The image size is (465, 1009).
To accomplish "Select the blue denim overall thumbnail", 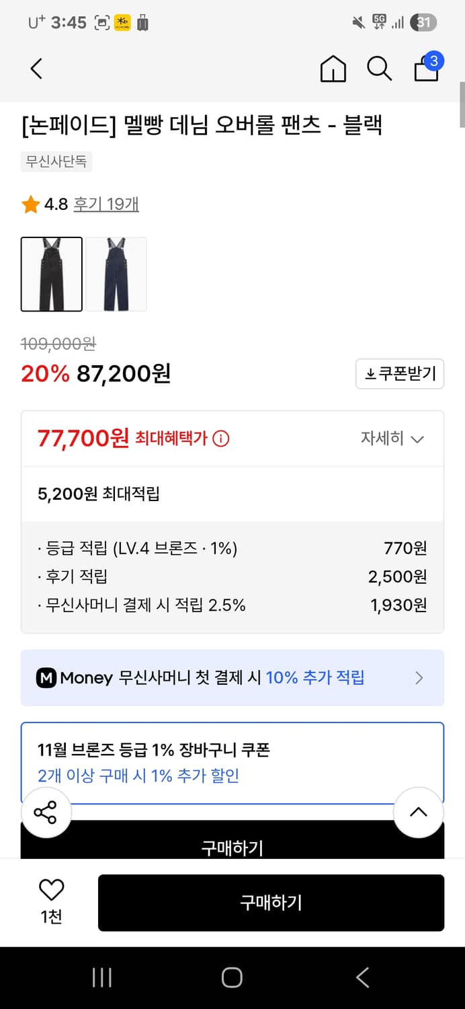I will [x=116, y=274].
